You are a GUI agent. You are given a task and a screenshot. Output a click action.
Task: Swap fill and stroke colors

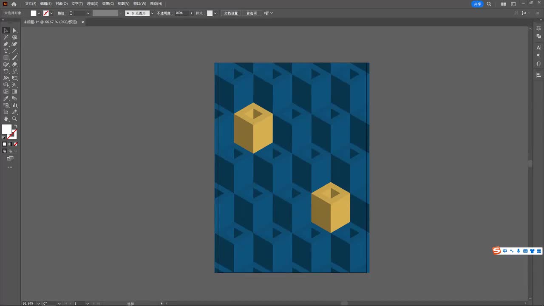(16, 126)
